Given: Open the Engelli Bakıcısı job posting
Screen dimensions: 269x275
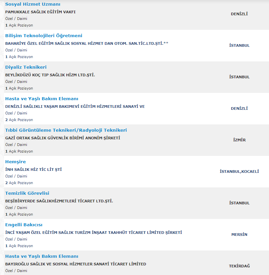Looking at the screenshot, I should pos(24,225).
